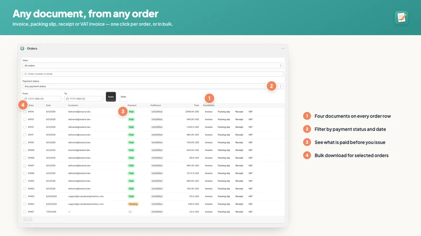Check the box next to order #1010

point(25,143)
